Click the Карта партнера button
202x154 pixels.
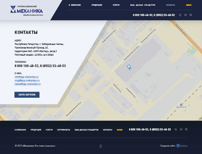(27, 95)
